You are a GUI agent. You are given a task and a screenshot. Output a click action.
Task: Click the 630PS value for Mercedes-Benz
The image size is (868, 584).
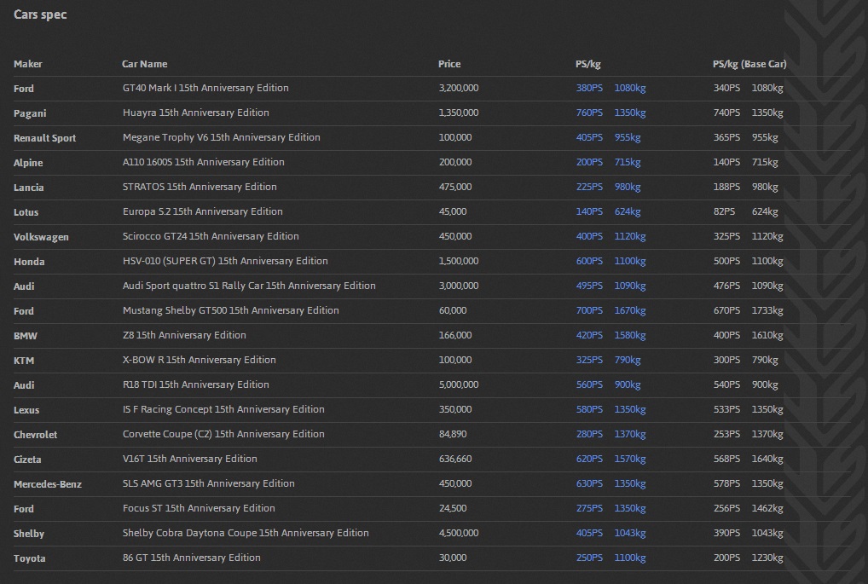click(589, 483)
